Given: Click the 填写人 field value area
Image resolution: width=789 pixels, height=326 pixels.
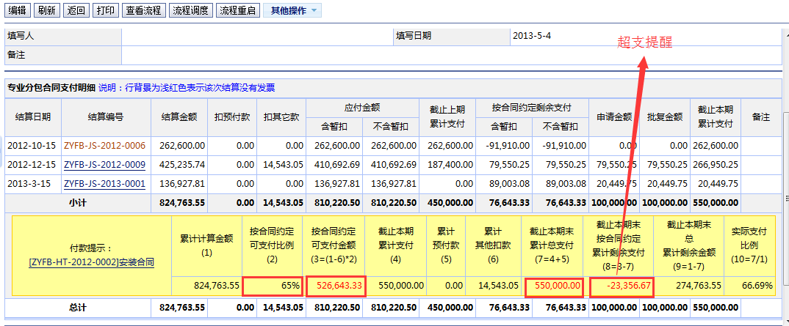Looking at the screenshot, I should 256,36.
